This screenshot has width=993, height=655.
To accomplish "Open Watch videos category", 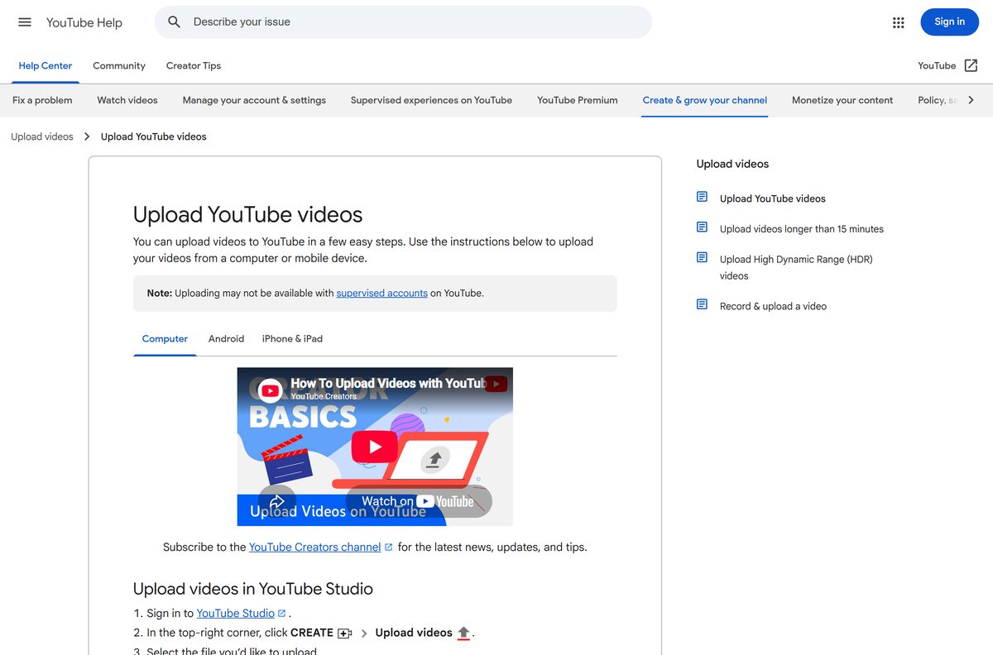I will pos(127,100).
